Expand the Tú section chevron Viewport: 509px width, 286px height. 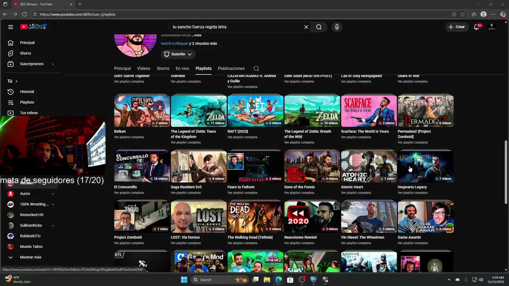point(16,81)
